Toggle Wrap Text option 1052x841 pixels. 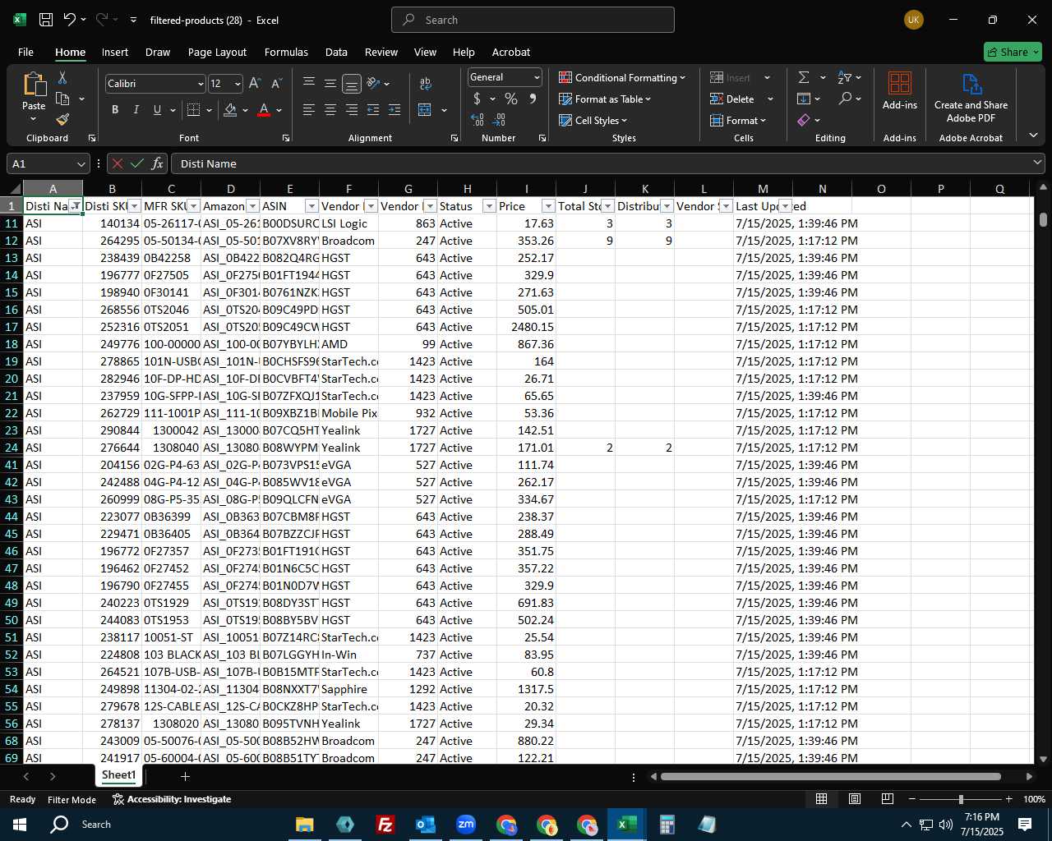[x=426, y=83]
